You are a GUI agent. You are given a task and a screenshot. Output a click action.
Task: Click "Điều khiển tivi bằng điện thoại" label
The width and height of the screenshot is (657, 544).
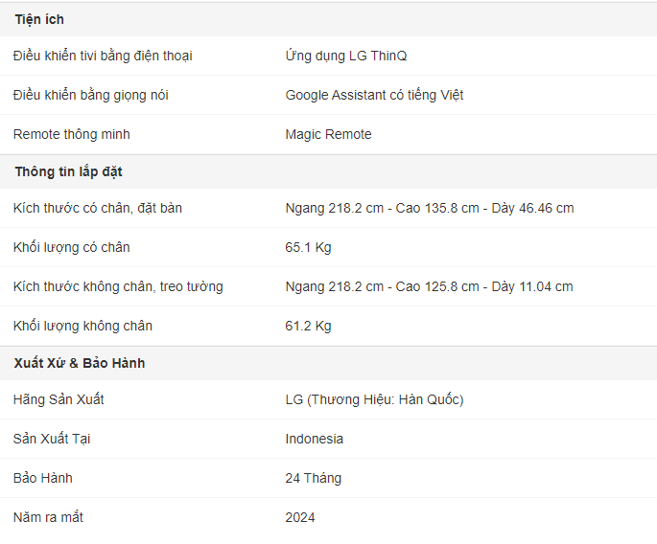pyautogui.click(x=103, y=56)
